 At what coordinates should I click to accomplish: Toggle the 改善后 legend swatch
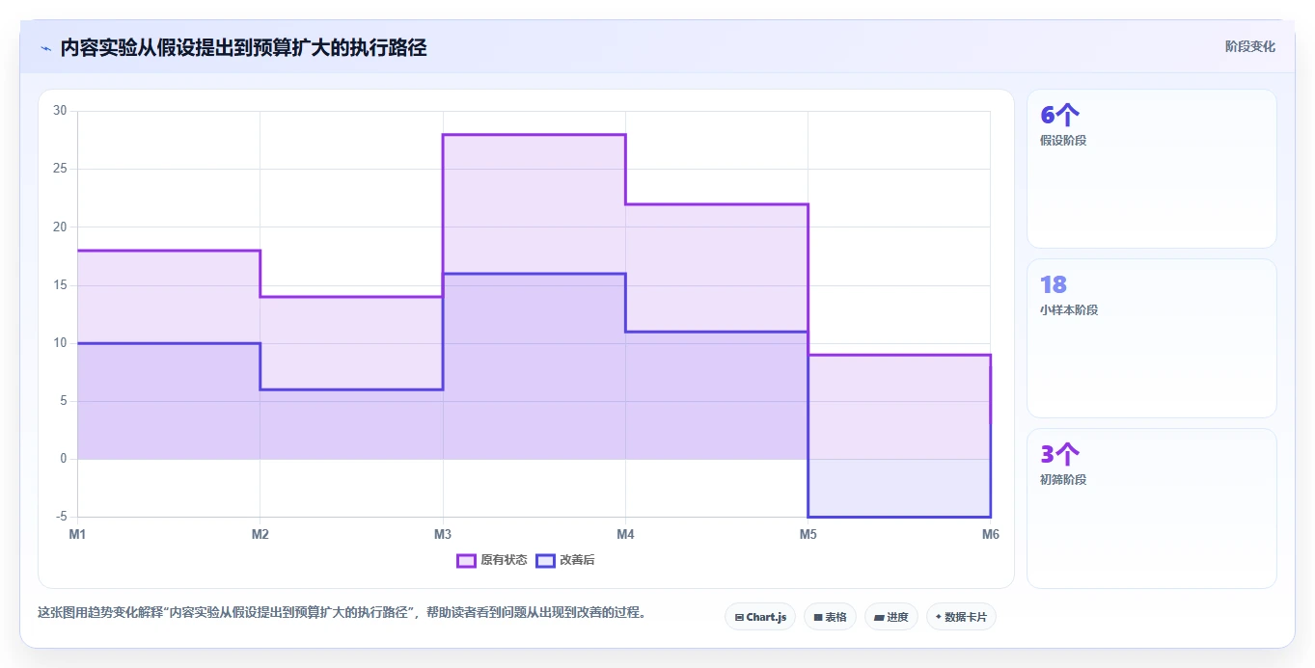click(x=545, y=560)
